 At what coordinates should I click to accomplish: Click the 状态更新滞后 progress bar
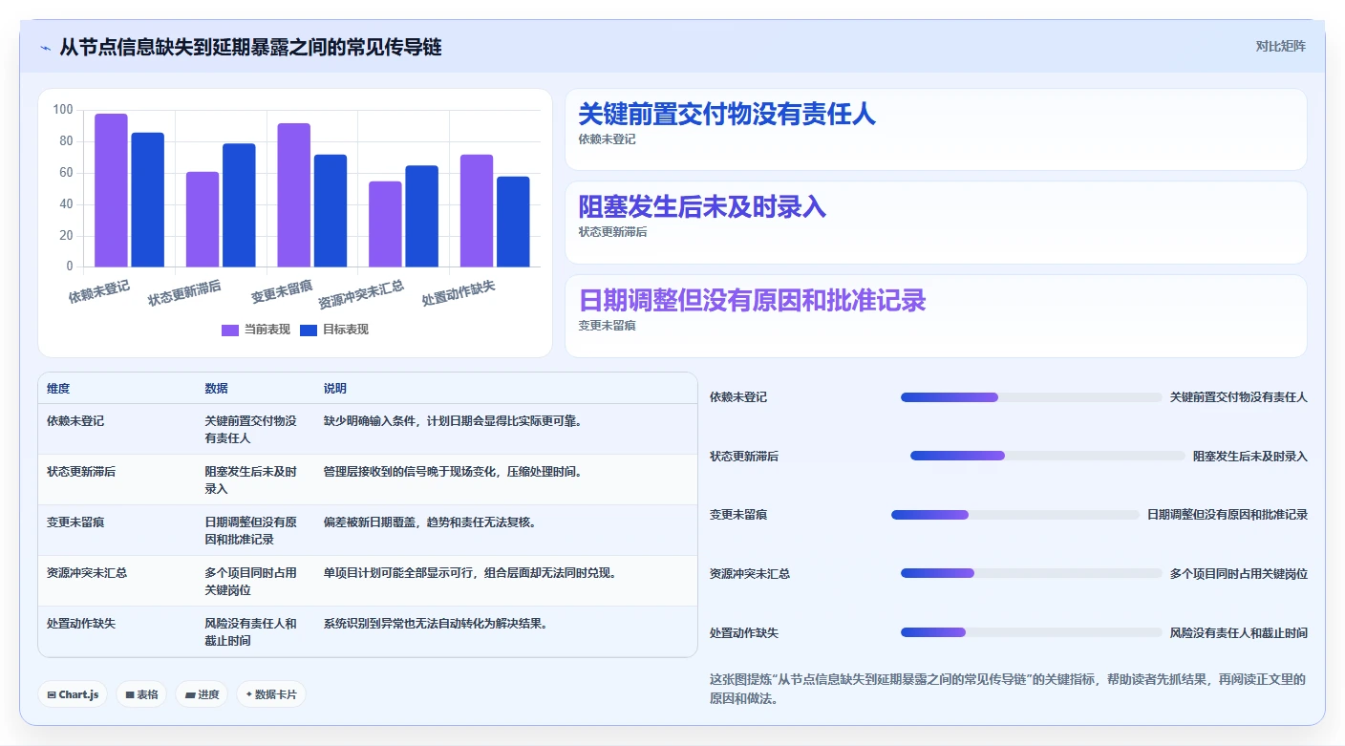click(x=1048, y=456)
